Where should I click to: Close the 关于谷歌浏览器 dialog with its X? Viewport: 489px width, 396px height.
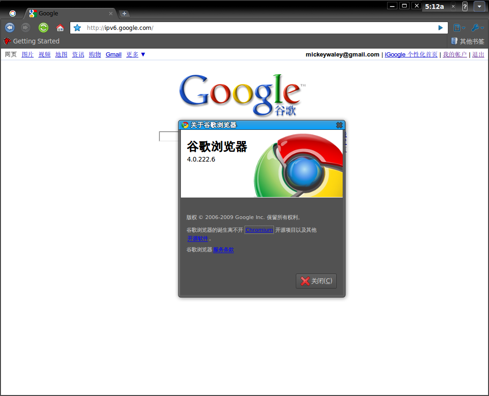pyautogui.click(x=339, y=125)
